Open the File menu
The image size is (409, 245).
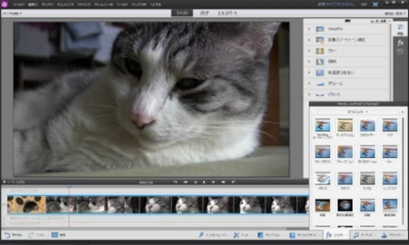click(18, 5)
